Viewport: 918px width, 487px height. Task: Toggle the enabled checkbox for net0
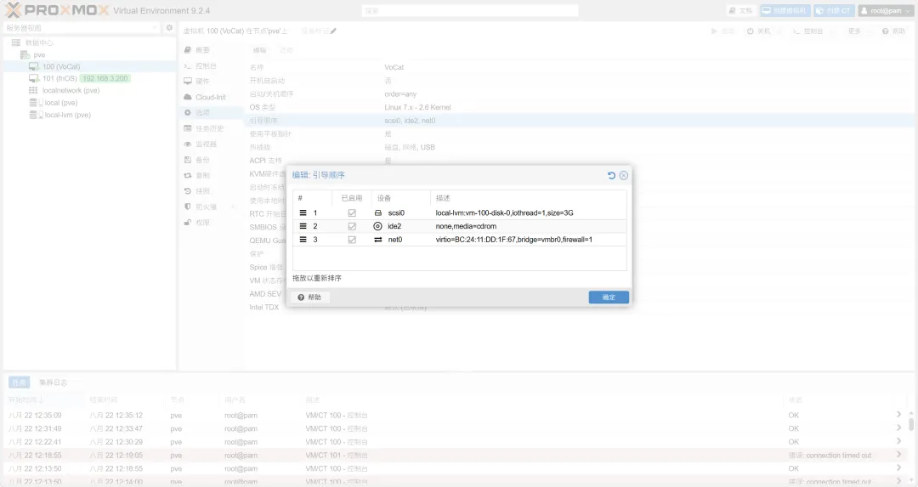(352, 240)
